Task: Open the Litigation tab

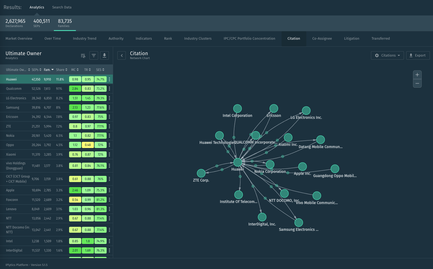Action: pos(351,39)
